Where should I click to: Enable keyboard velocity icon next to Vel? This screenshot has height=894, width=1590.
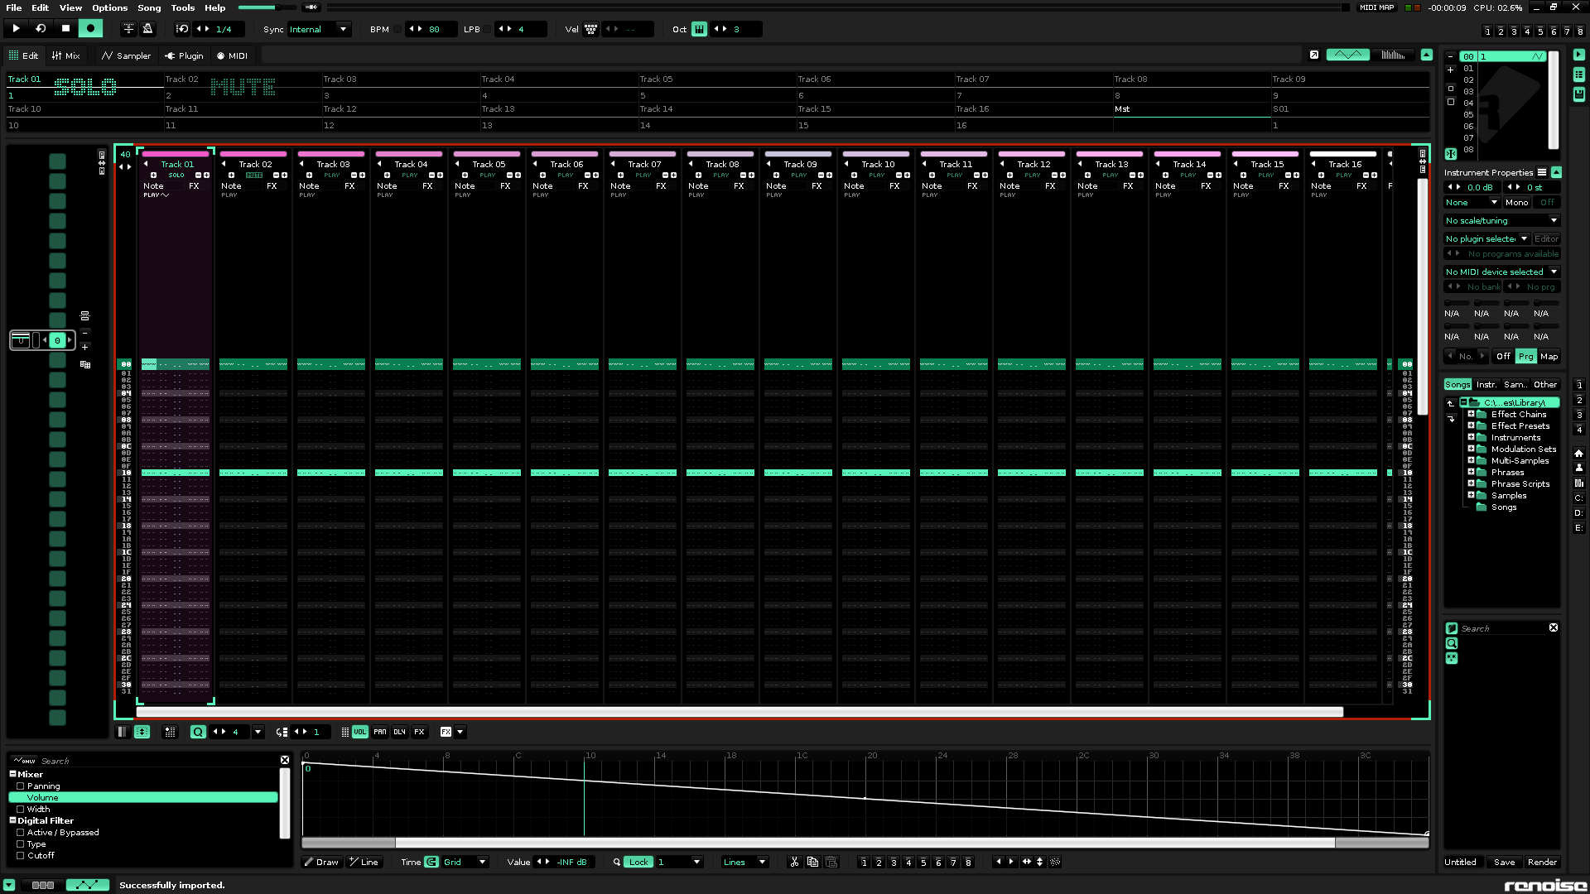tap(590, 29)
